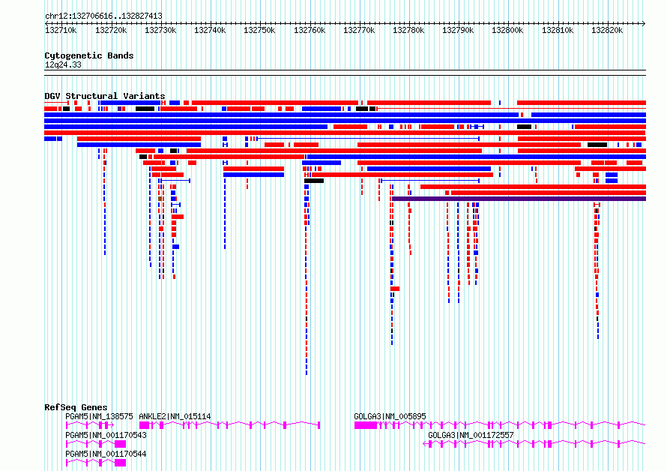The image size is (667, 471).
Task: Open the ANKLE2|NM_015114 gene label
Action: pyautogui.click(x=175, y=416)
